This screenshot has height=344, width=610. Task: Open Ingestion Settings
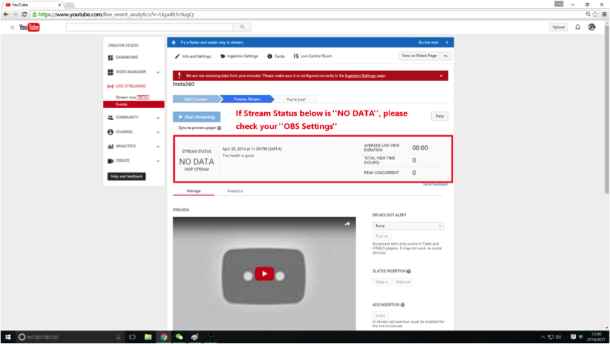click(x=239, y=56)
